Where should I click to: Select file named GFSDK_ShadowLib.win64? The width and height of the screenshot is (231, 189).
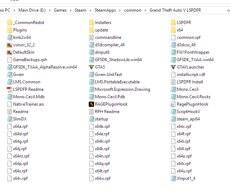118,60
